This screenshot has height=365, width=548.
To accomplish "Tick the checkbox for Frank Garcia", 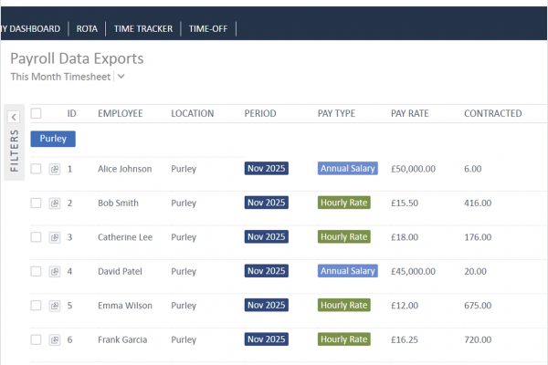I will click(37, 339).
